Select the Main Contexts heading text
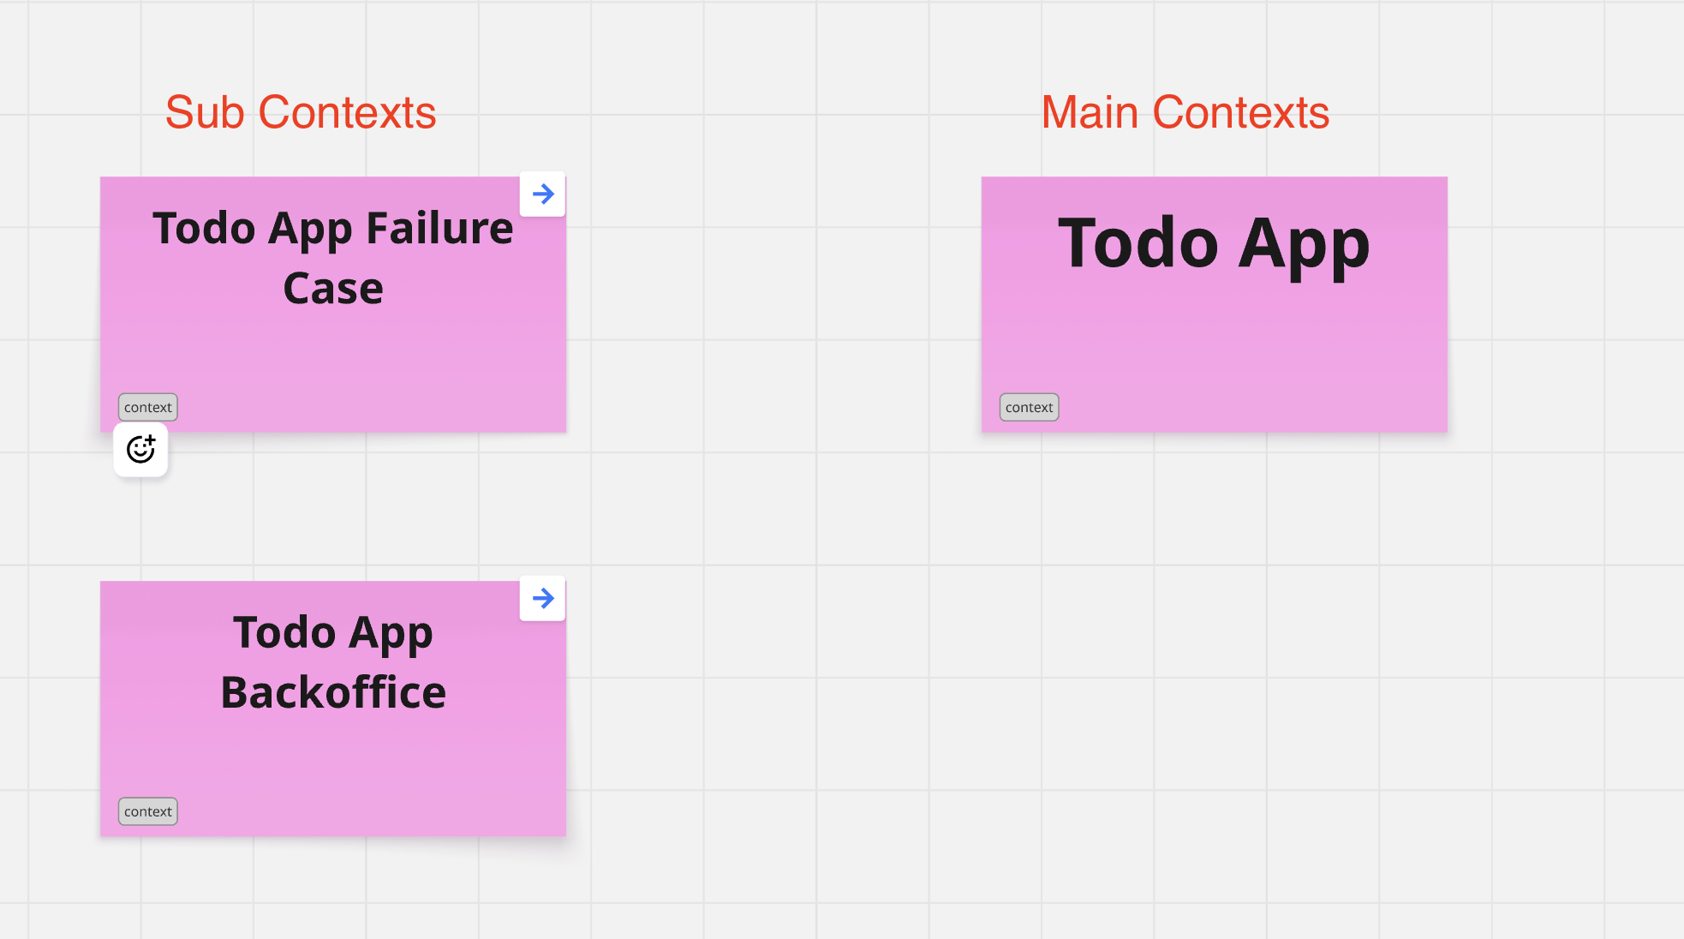 [x=1185, y=112]
